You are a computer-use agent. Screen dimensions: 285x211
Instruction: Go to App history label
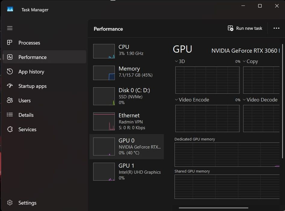coord(31,72)
